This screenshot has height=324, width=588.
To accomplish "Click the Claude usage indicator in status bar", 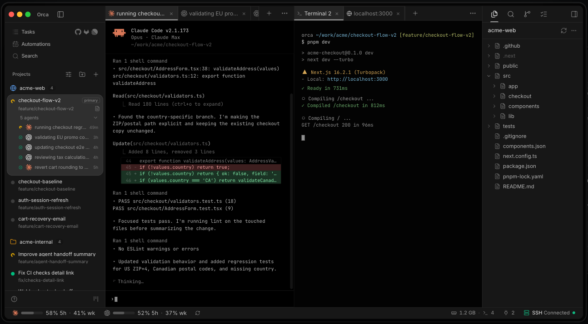I will [54, 313].
